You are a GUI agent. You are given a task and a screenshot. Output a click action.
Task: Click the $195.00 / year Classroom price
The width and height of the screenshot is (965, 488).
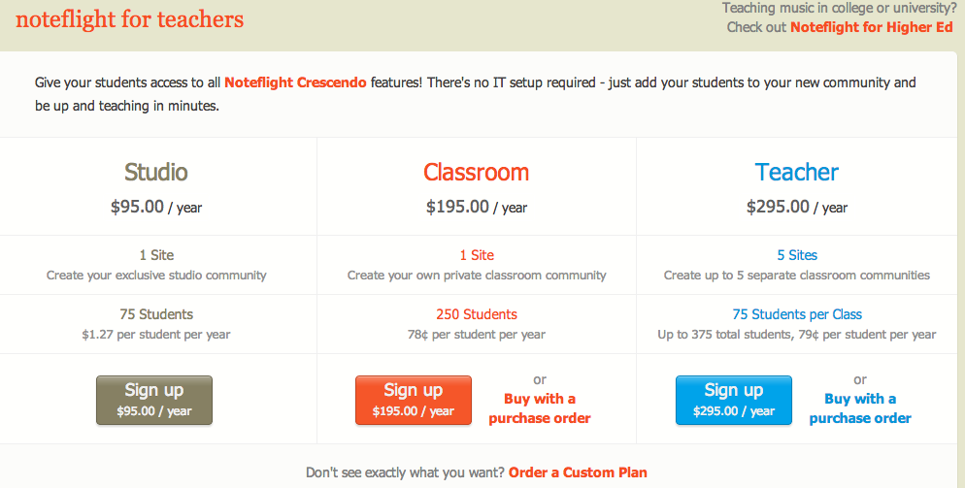(x=476, y=207)
